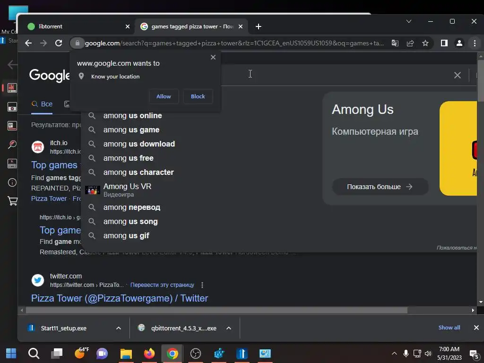Image resolution: width=484 pixels, height=363 pixels.
Task: Clear the Google search box with X
Action: click(458, 75)
